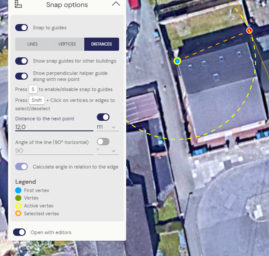Toggle Show perpendicular helper guide switch
Image resolution: width=269 pixels, height=256 pixels.
21,76
